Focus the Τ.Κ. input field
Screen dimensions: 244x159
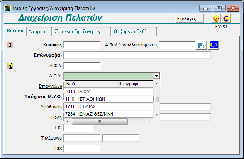(x=79, y=128)
